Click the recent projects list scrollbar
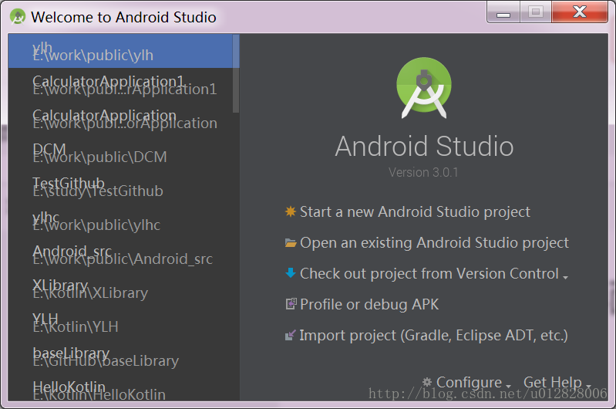Image resolution: width=616 pixels, height=409 pixels. 236,73
